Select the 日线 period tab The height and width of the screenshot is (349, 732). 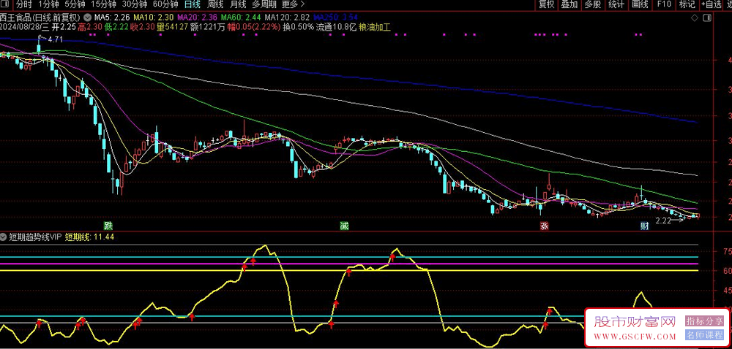pyautogui.click(x=193, y=4)
